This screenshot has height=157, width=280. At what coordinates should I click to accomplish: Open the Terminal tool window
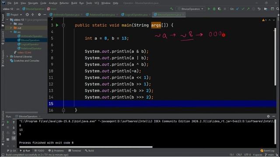pyautogui.click(x=75, y=150)
